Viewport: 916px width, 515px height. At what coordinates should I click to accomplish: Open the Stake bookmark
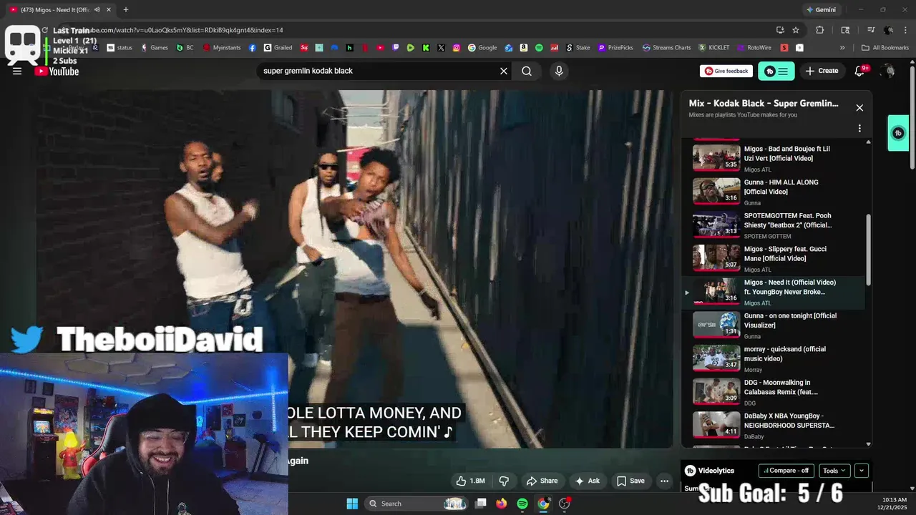(x=578, y=48)
